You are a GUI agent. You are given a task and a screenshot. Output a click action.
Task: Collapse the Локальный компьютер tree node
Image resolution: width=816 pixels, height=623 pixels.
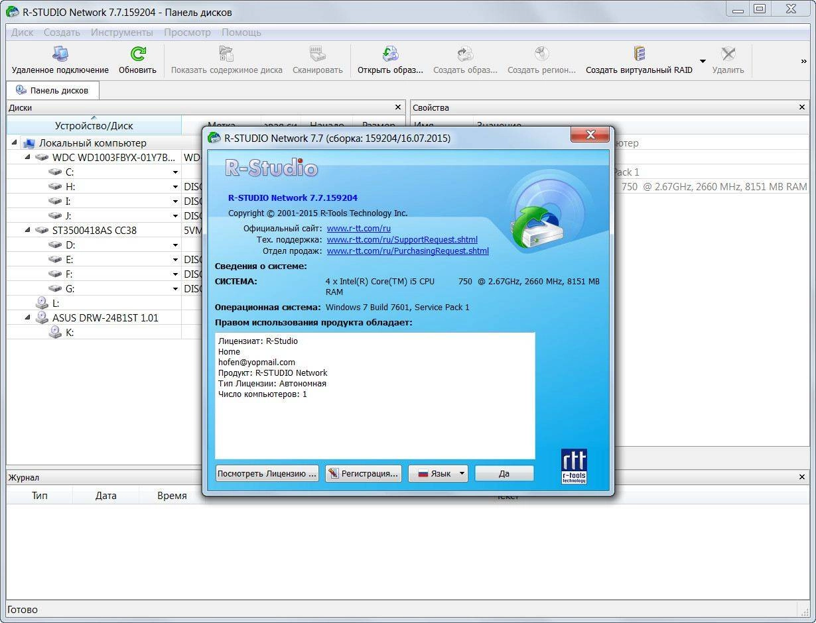15,142
